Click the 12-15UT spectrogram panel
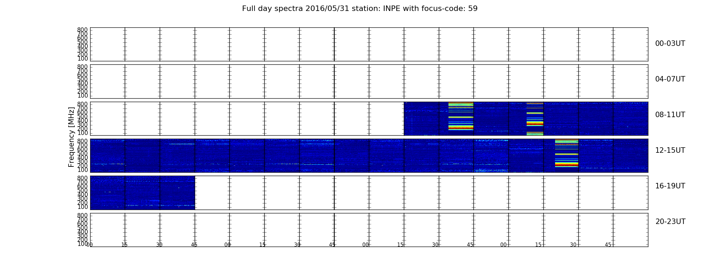 pyautogui.click(x=369, y=155)
